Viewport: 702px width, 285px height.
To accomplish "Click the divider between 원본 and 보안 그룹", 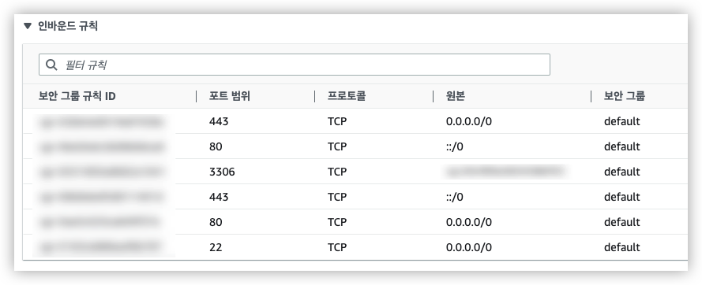I will pyautogui.click(x=591, y=96).
